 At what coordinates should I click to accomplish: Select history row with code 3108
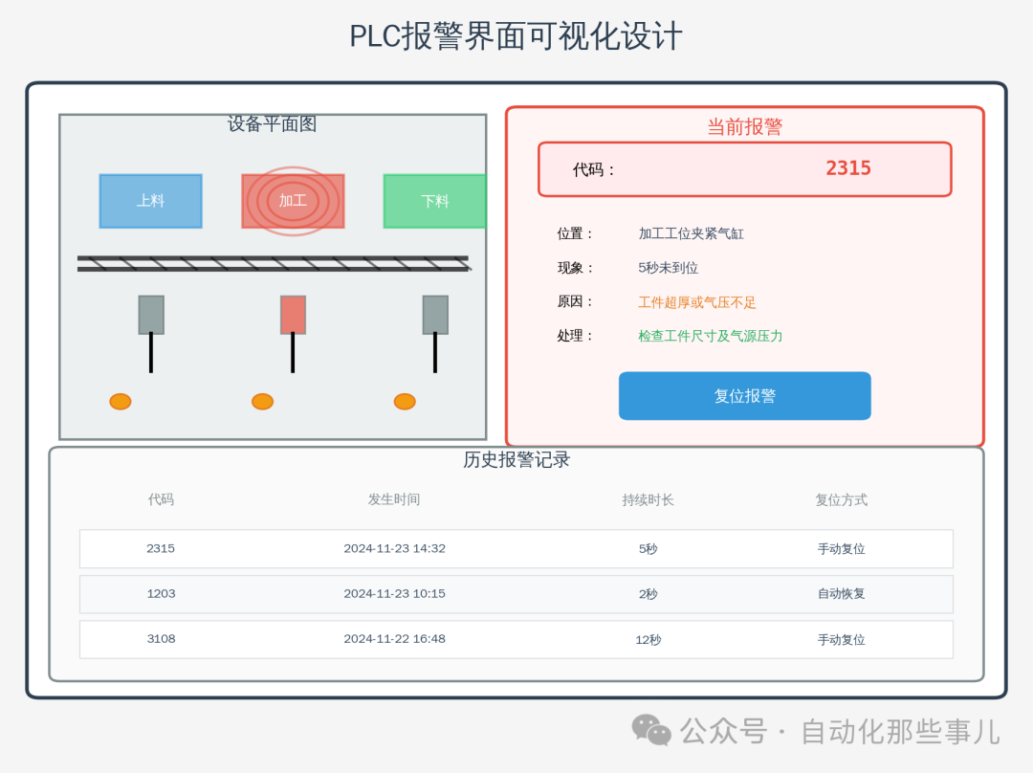(x=516, y=639)
